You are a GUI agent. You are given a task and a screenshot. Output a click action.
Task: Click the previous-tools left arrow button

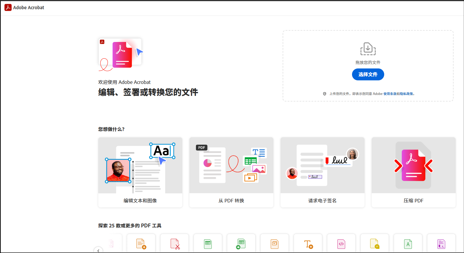click(98, 250)
